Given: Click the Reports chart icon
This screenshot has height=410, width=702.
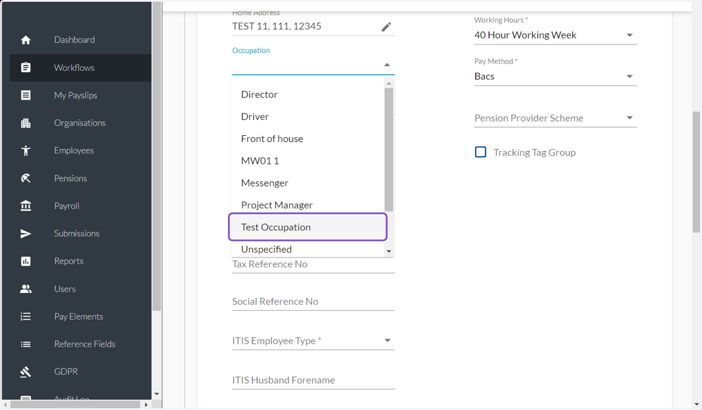Looking at the screenshot, I should pyautogui.click(x=26, y=261).
